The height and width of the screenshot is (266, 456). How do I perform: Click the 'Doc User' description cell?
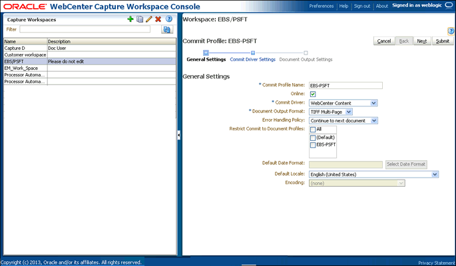[x=111, y=48]
